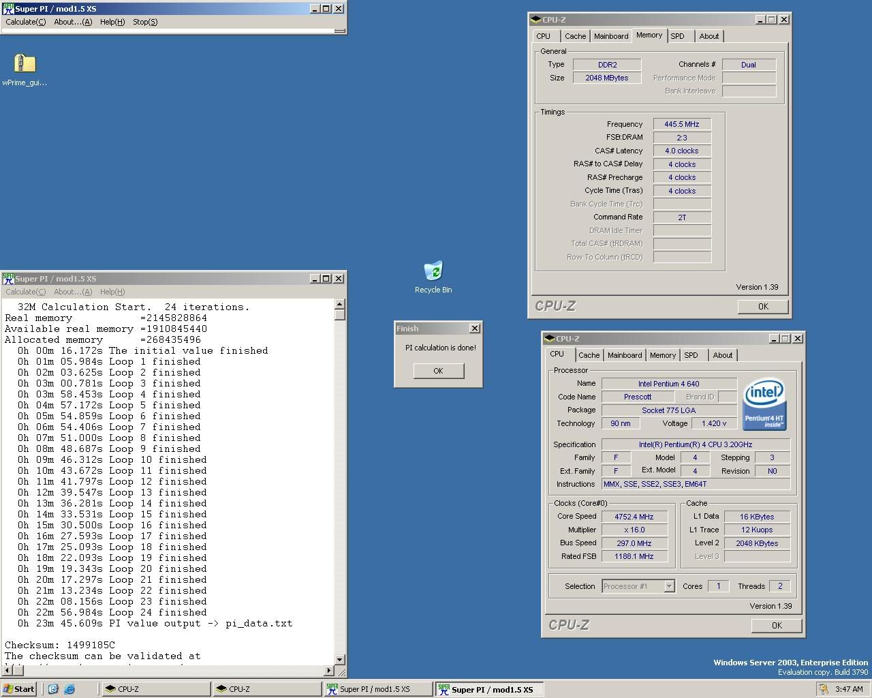Click the Voltage 1.420 v value
This screenshot has width=872, height=698.
click(714, 423)
